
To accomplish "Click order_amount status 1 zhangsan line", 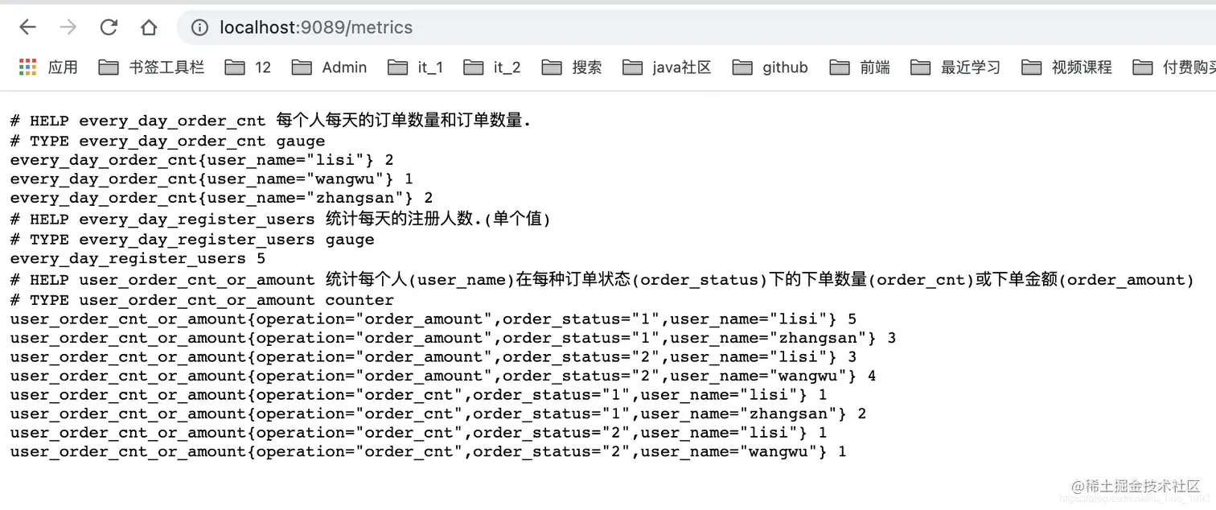I will (453, 338).
